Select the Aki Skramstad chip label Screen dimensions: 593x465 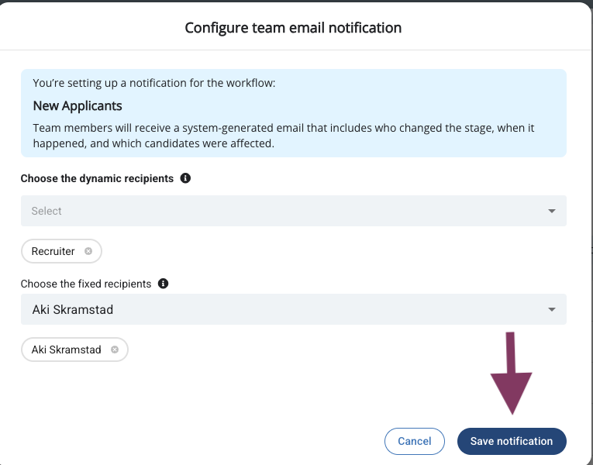67,350
